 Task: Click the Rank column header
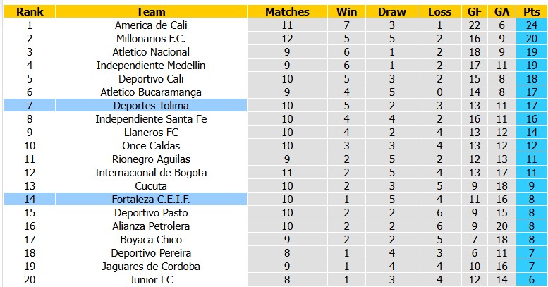click(30, 11)
